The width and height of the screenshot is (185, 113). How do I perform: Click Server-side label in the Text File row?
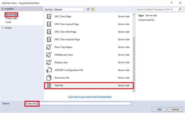(124, 85)
